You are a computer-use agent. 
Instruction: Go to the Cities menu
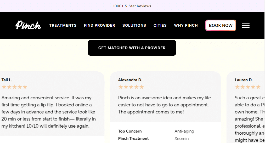pos(160,25)
